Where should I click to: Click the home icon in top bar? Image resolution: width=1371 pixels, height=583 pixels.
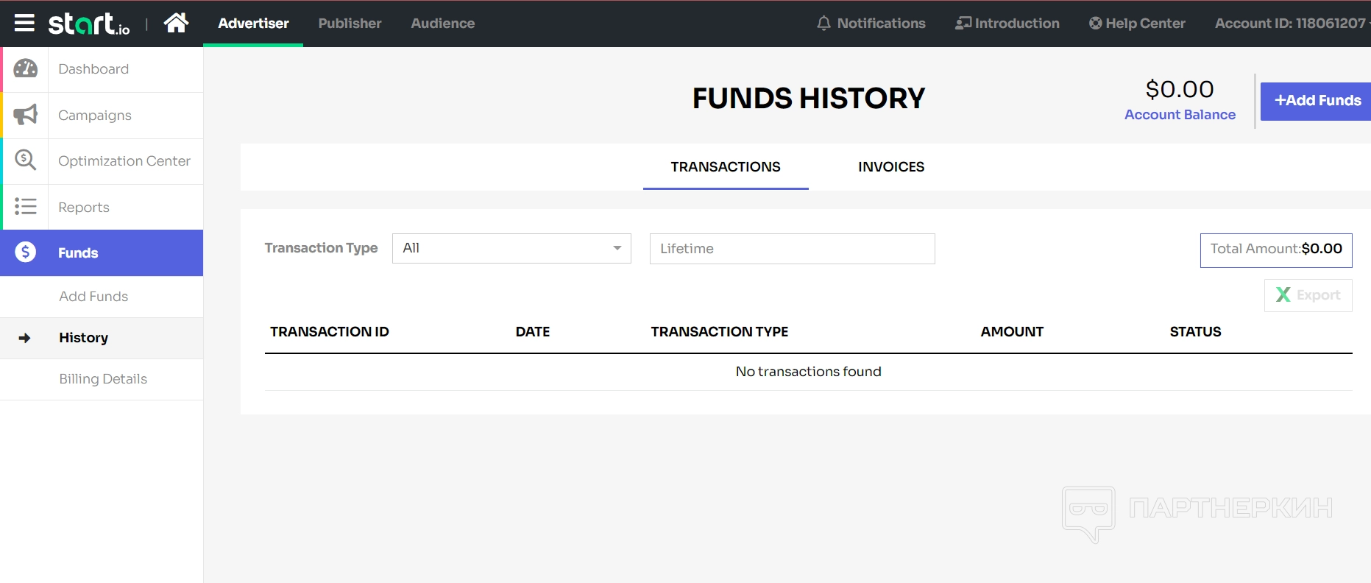tap(176, 24)
